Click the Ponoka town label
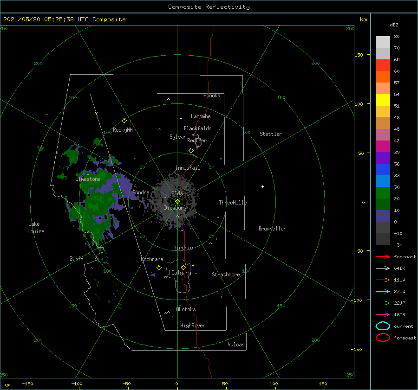The height and width of the screenshot is (390, 418). (x=212, y=96)
